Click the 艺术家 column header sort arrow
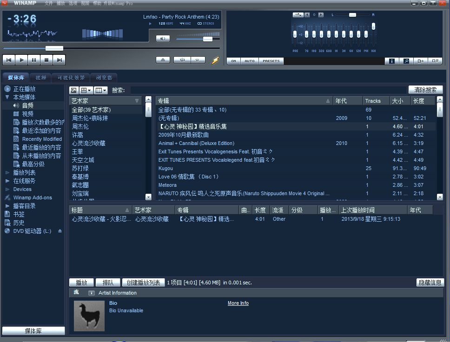450x342 pixels. pyautogui.click(x=137, y=101)
